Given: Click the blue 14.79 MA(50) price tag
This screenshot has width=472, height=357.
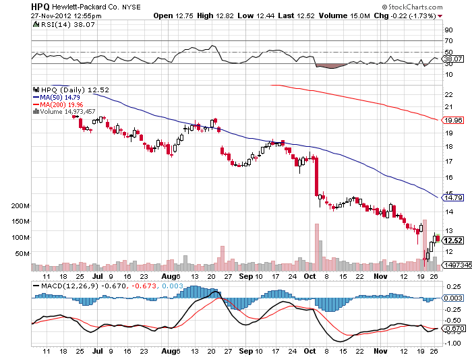Looking at the screenshot, I should click(x=452, y=197).
